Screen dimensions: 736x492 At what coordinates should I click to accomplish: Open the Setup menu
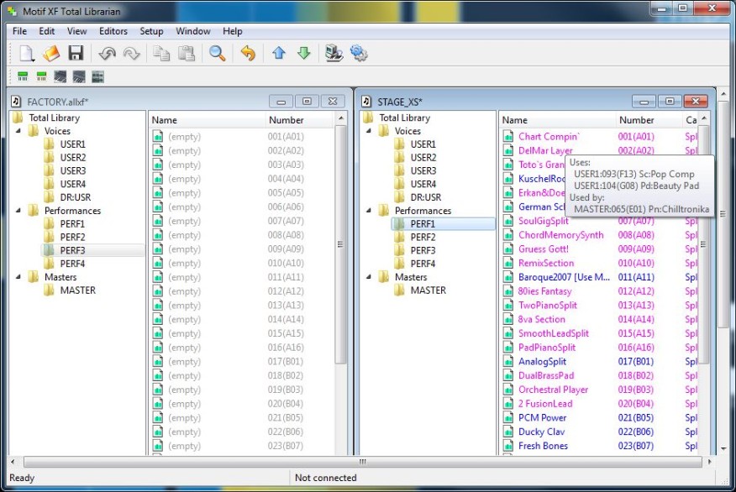coord(151,31)
